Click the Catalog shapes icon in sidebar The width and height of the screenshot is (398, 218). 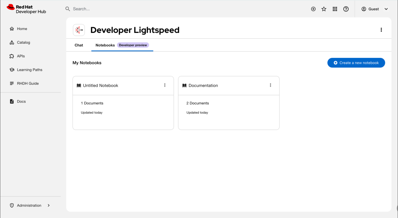coord(12,42)
